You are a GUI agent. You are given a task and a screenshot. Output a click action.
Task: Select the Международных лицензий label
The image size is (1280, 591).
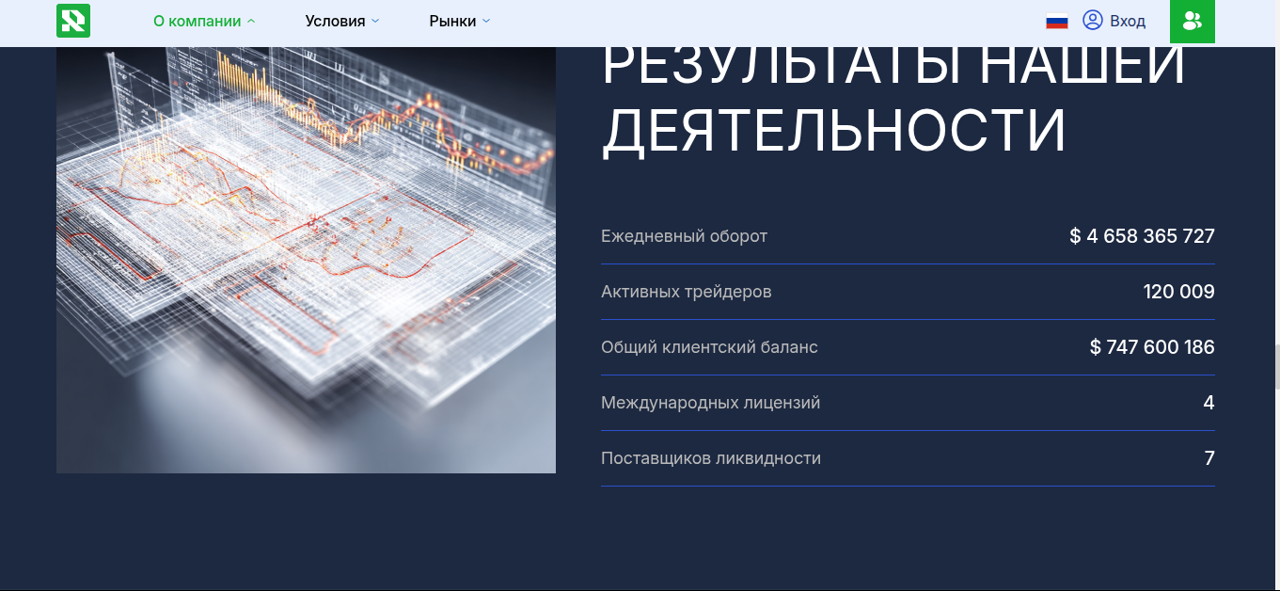(710, 403)
